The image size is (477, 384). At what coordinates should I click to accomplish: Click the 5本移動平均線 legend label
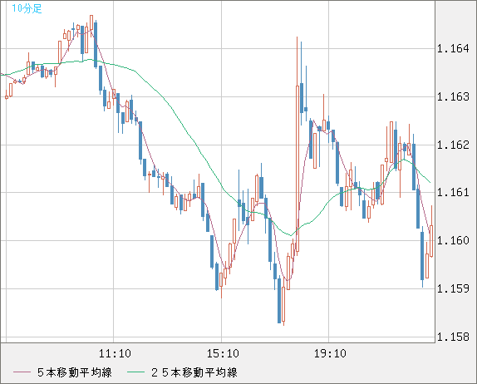click(75, 372)
